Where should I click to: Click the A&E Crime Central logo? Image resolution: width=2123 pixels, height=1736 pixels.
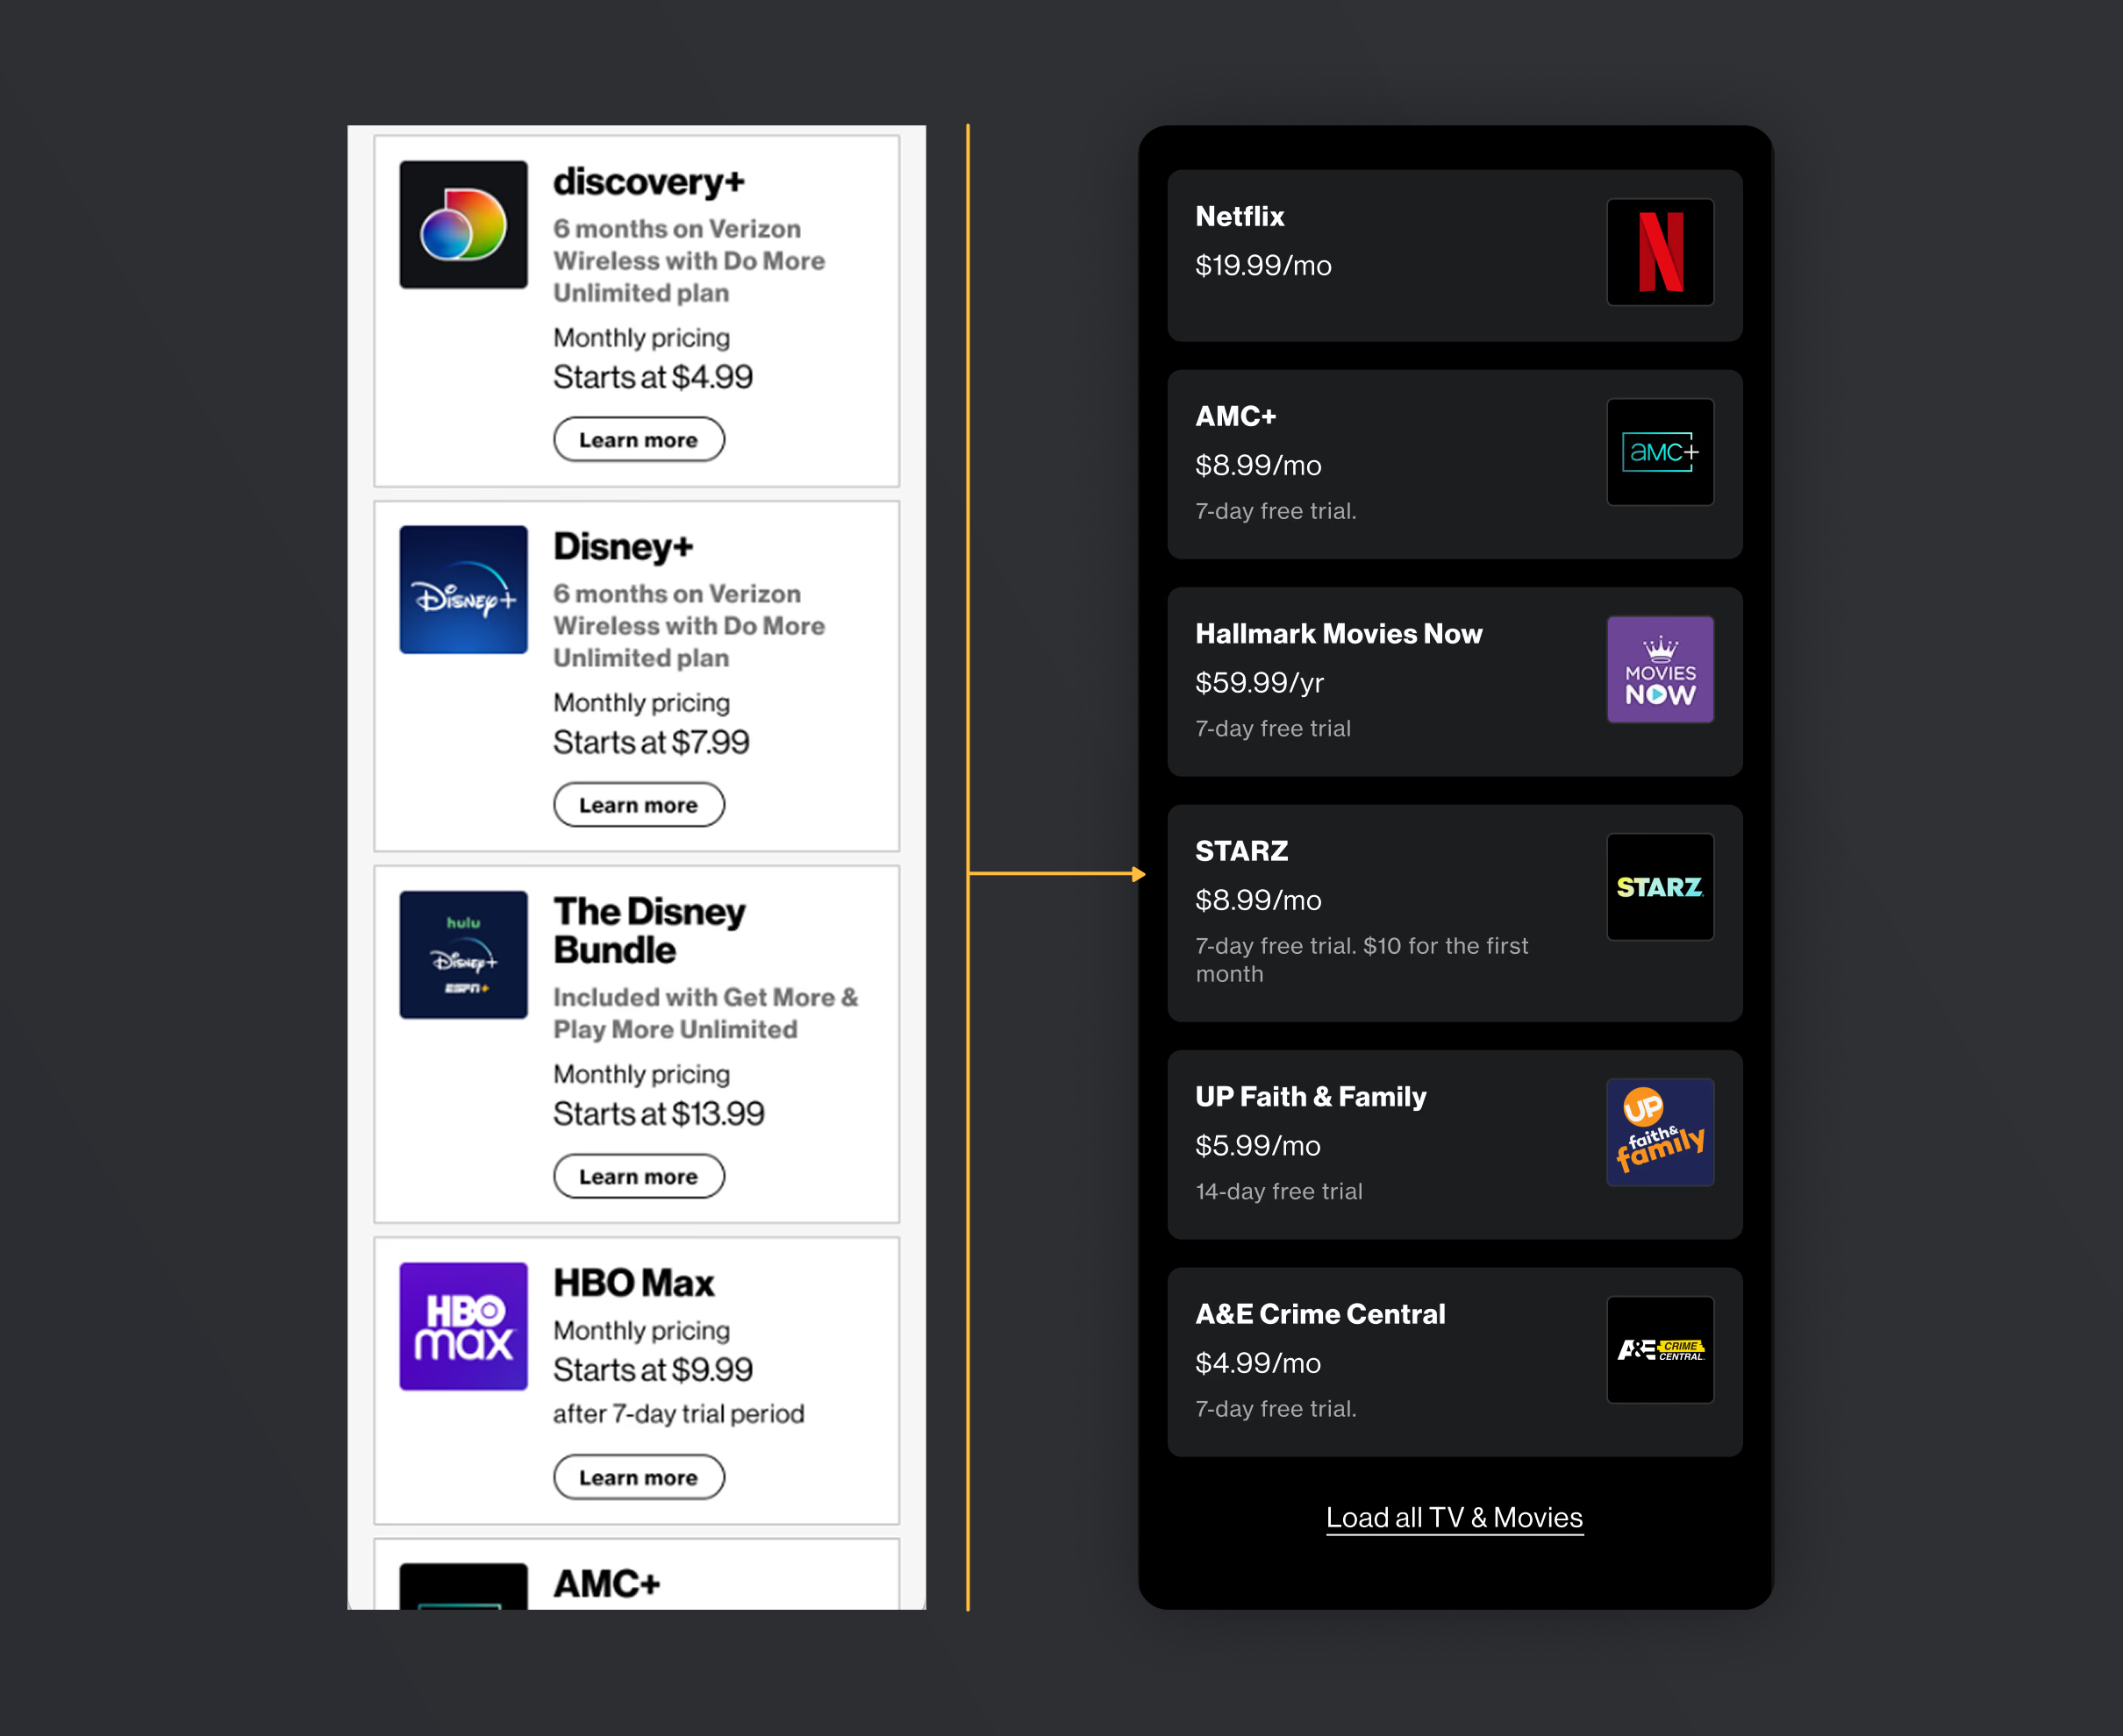point(1660,1350)
